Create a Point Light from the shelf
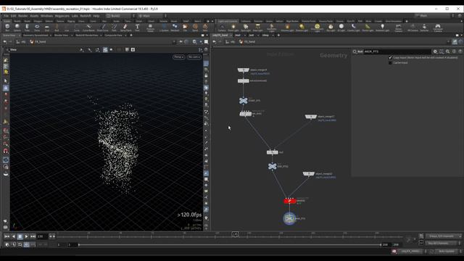Screen dimensions: 464x261 233,28
